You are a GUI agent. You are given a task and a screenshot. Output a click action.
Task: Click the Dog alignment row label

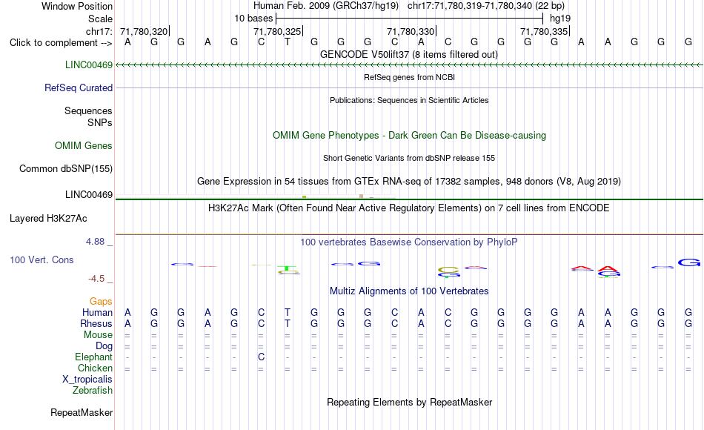coord(104,346)
